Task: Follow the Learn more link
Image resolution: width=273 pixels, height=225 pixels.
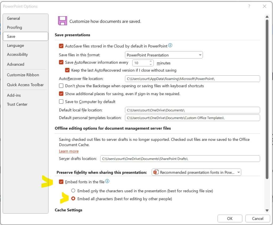Action: tap(69, 151)
